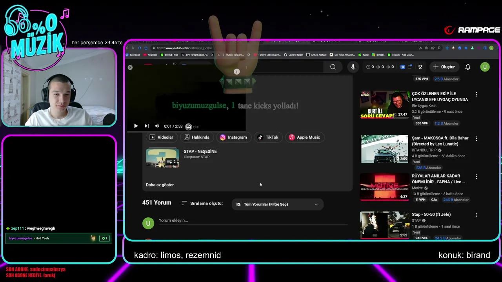Click the YouTube search magnifier icon
This screenshot has height=282, width=502.
click(333, 67)
